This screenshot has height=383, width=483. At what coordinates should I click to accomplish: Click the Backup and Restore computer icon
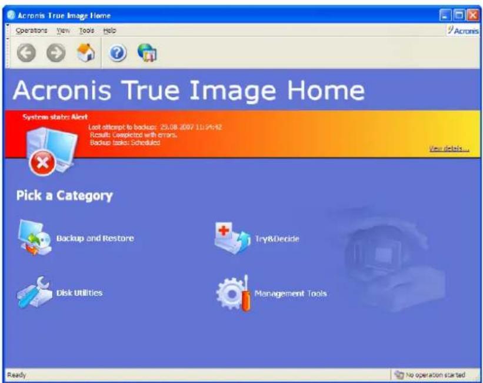click(x=35, y=238)
